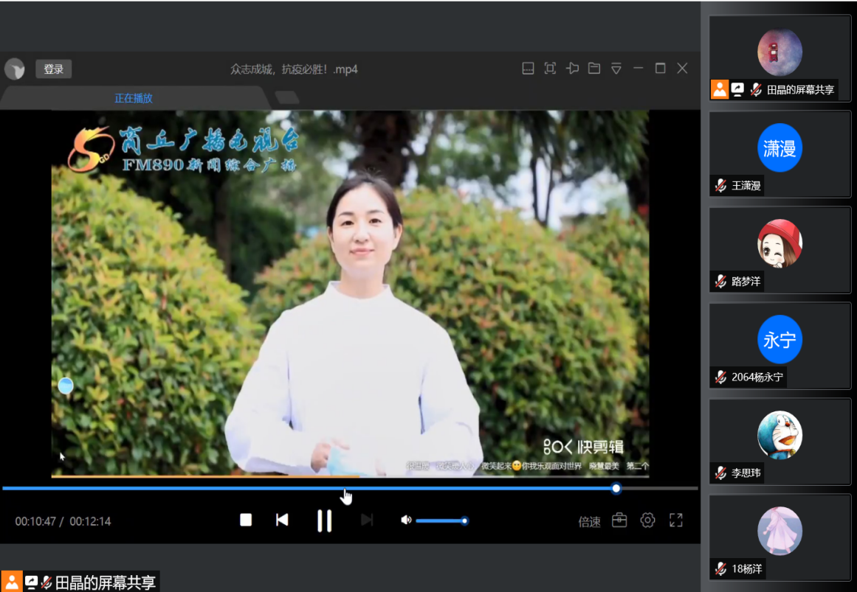Toggle fullscreen mode in the player

tap(675, 520)
